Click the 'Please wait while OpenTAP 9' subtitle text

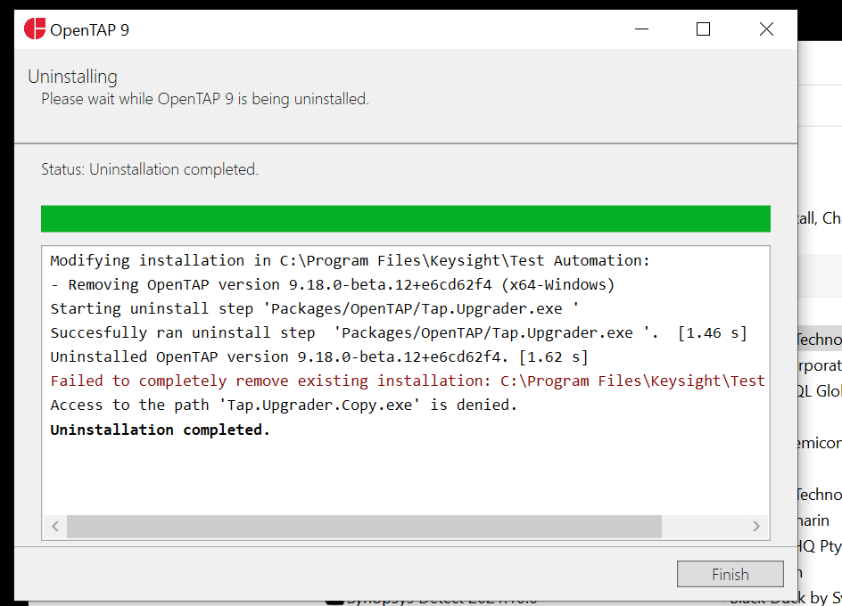pos(205,99)
